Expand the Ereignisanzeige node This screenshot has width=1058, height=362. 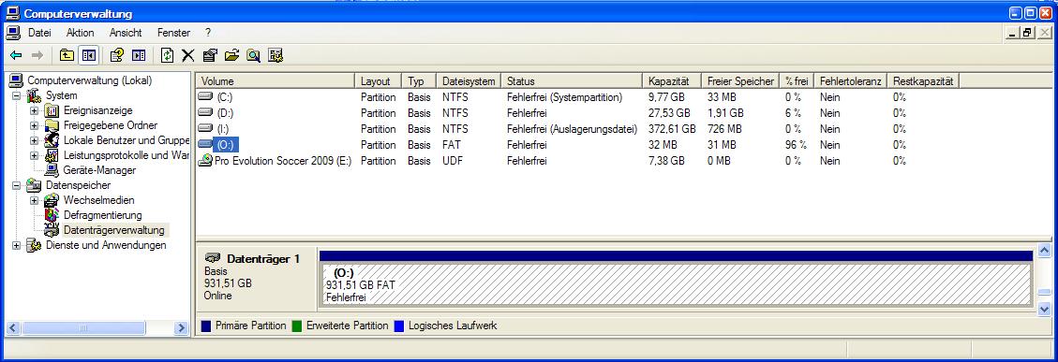pos(34,110)
